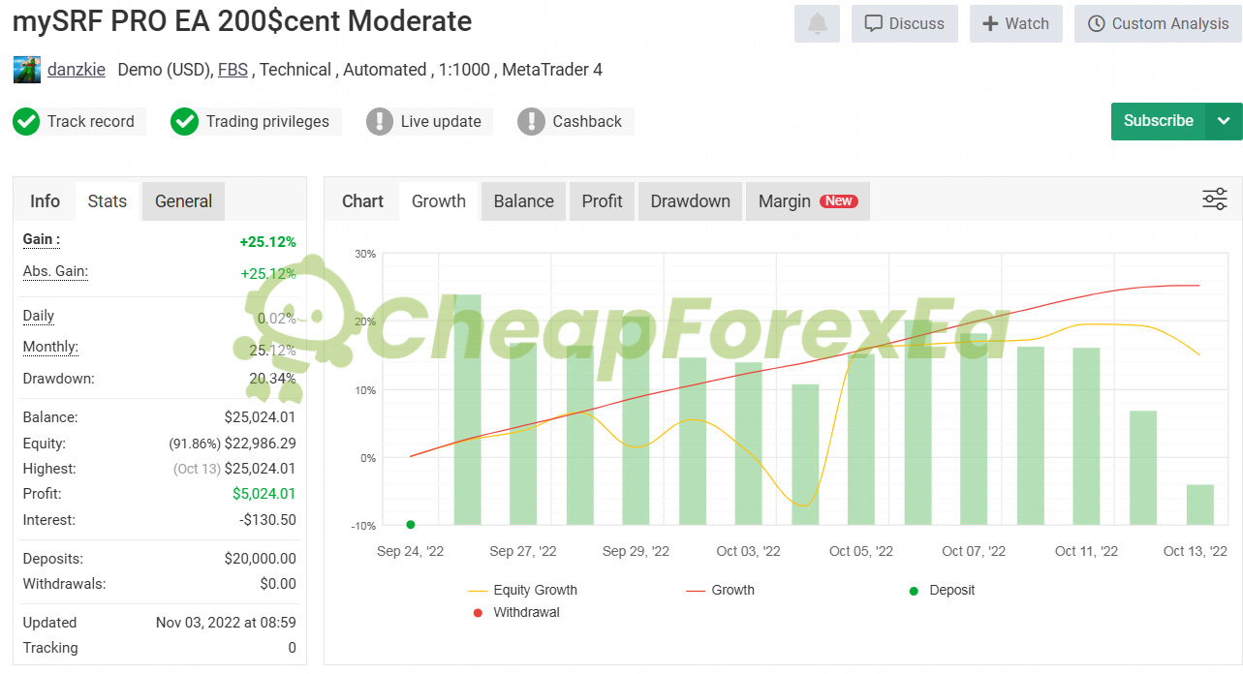
Task: Click the notification bell icon
Action: point(817,23)
